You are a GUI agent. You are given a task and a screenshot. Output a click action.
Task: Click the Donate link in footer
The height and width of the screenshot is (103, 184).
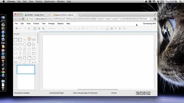click(x=114, y=93)
